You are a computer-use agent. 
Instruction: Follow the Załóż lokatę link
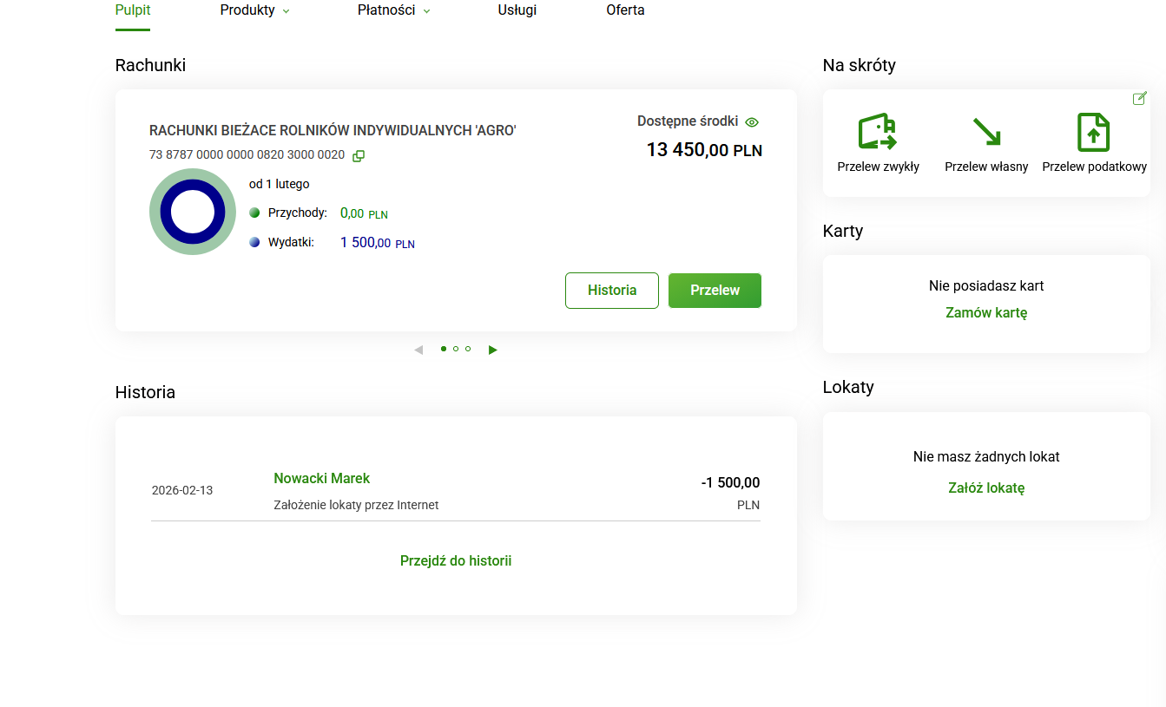click(x=986, y=488)
